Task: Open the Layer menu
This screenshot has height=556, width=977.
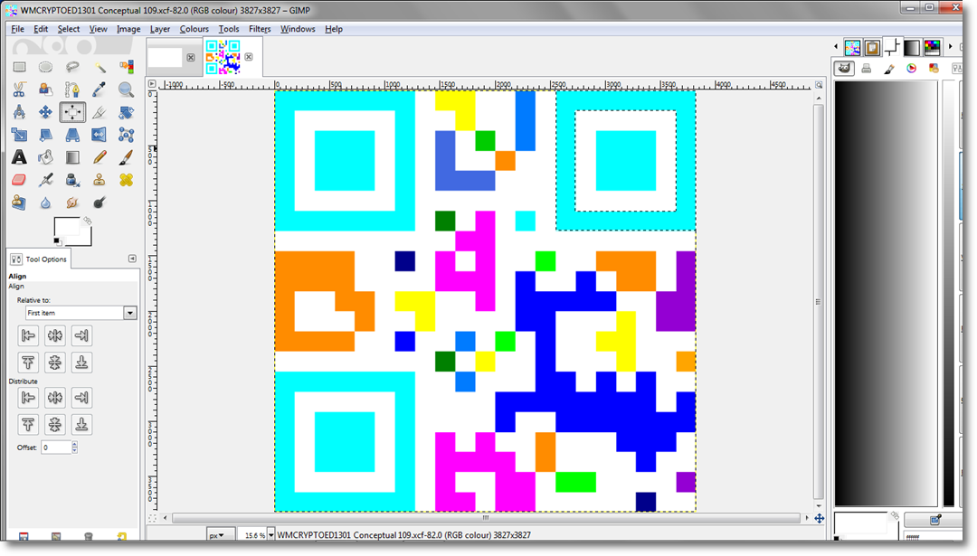Action: (160, 29)
